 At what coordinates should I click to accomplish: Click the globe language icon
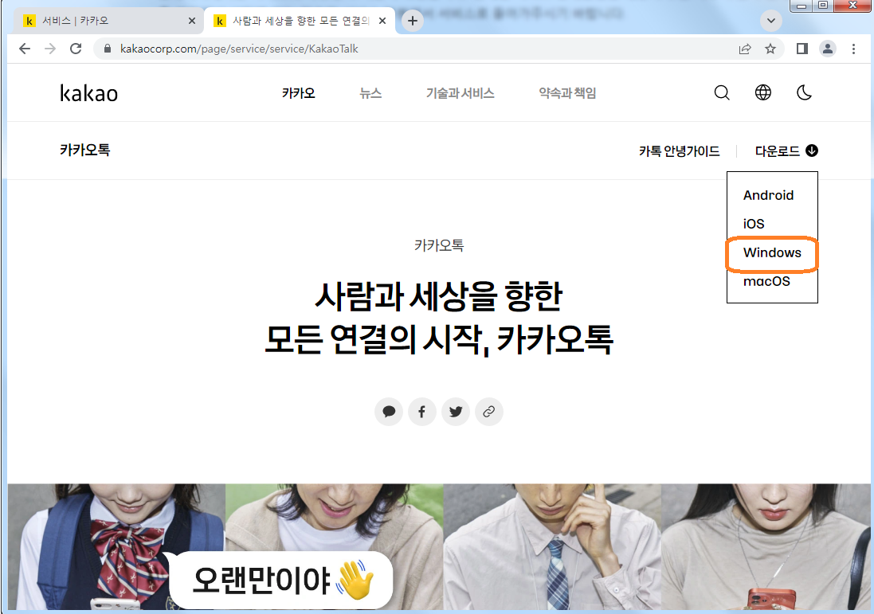pos(763,92)
